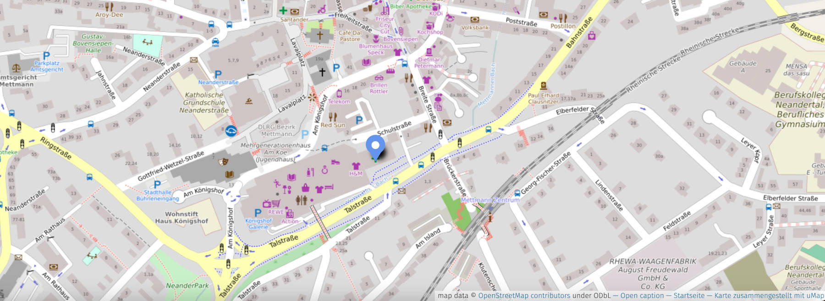Click the Gottfried-Wetzel-Straße street label
The height and width of the screenshot is (301, 825).
coord(171,166)
